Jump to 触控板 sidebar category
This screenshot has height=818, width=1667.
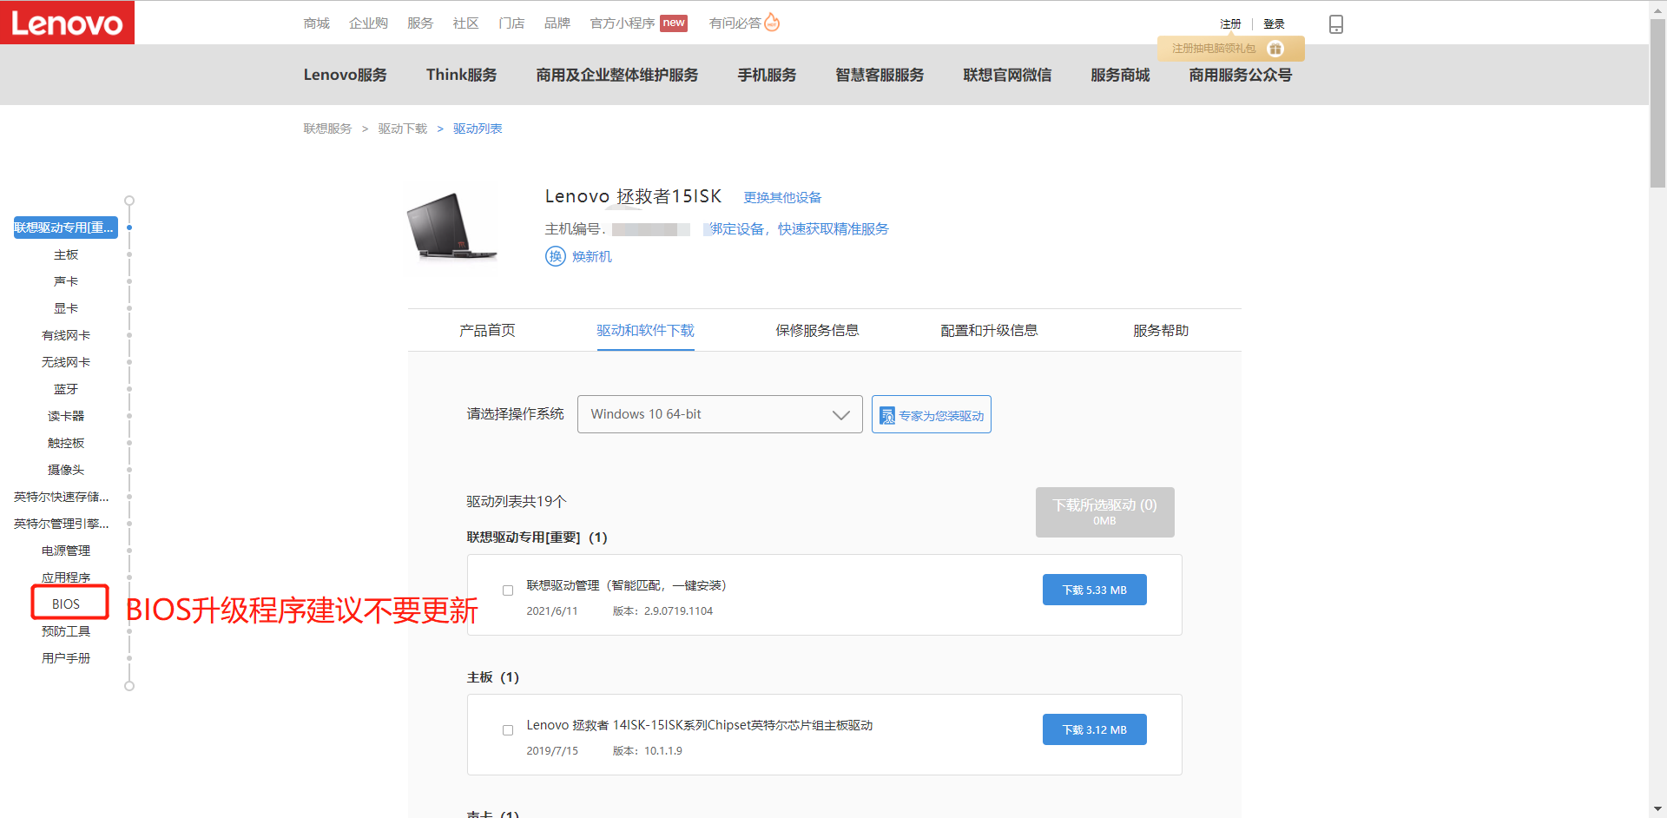(66, 443)
